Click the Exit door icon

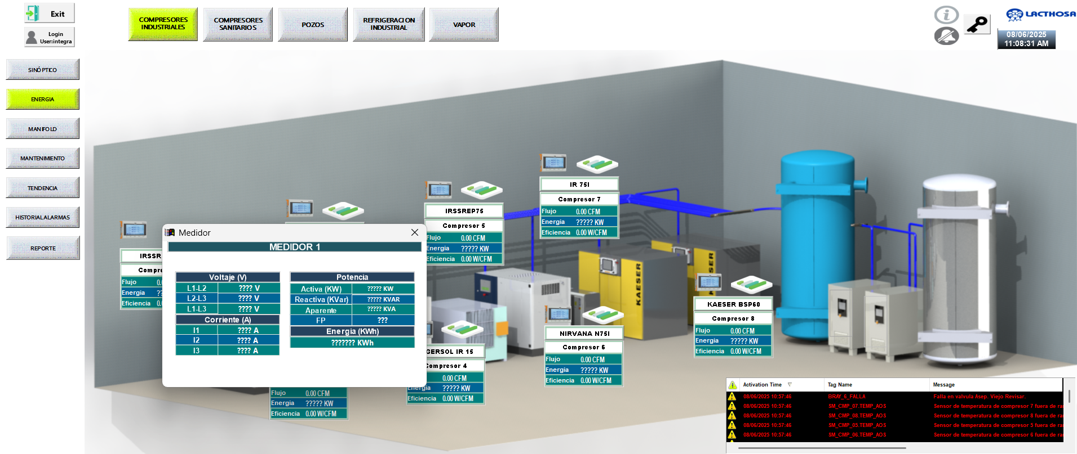(x=33, y=13)
